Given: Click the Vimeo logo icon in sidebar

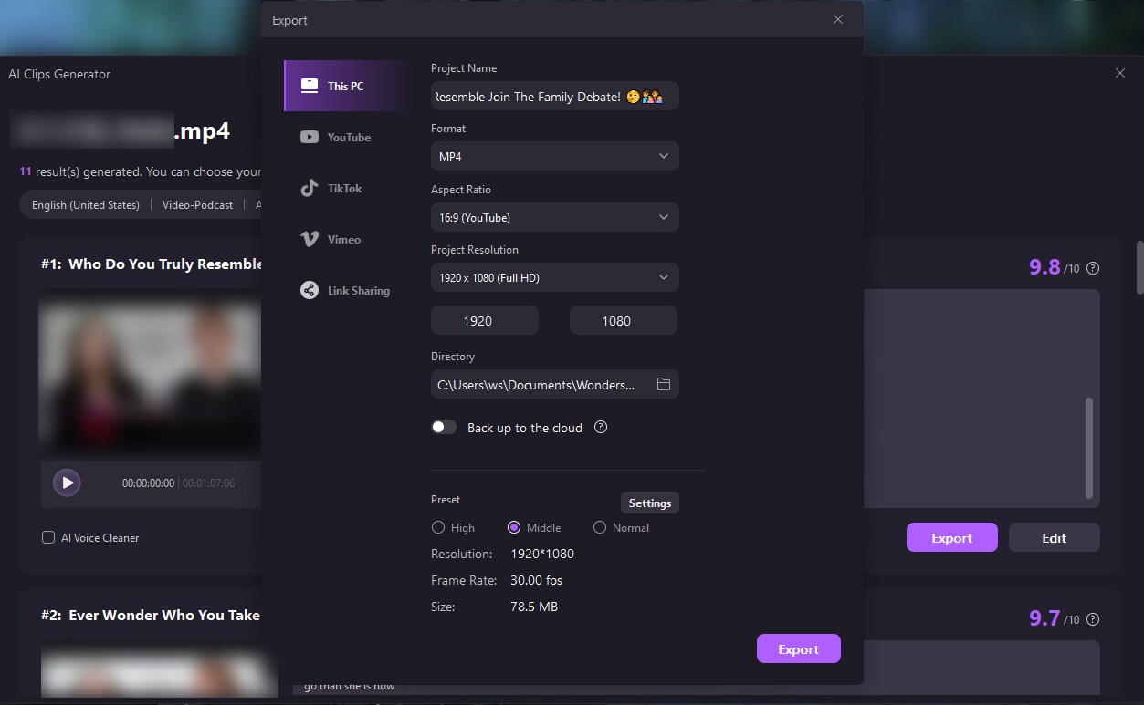Looking at the screenshot, I should (x=310, y=239).
